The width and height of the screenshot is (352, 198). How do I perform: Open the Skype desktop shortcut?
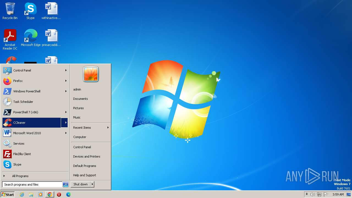click(30, 11)
